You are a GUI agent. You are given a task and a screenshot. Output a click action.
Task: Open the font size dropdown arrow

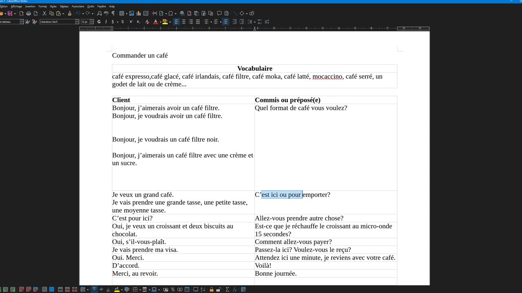click(91, 22)
